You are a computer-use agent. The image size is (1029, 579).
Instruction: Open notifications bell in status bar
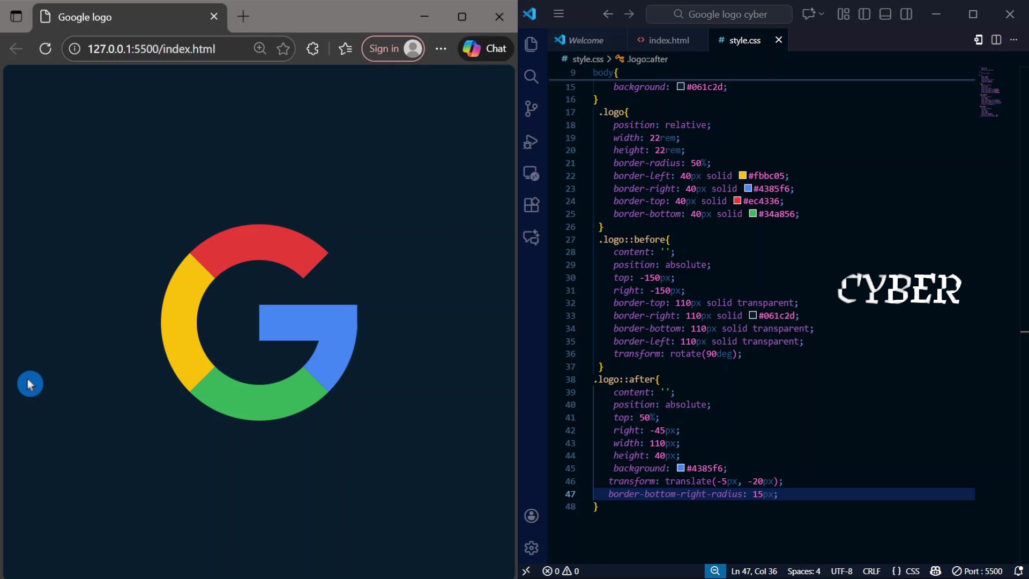(1018, 571)
